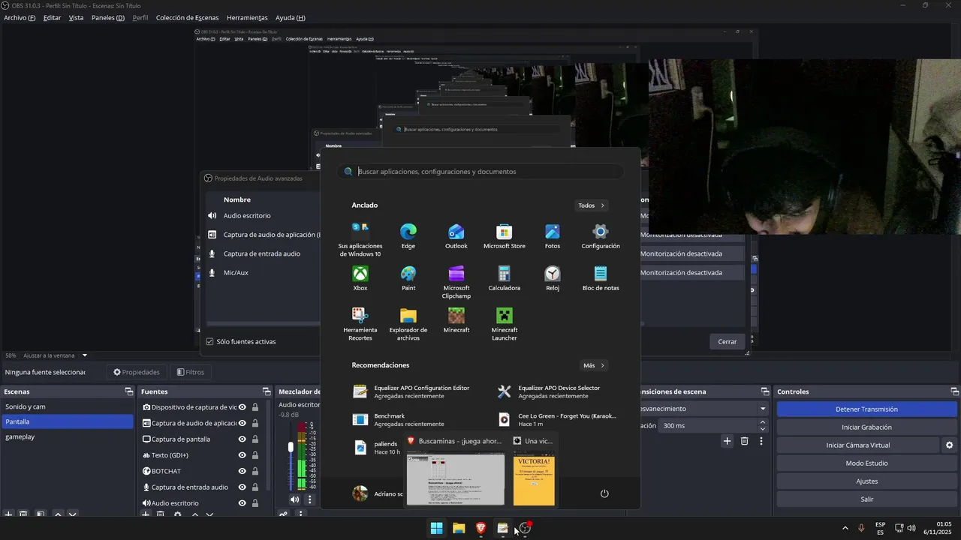Launch Microsoft Clipchamp
Image resolution: width=961 pixels, height=540 pixels.
click(x=456, y=281)
